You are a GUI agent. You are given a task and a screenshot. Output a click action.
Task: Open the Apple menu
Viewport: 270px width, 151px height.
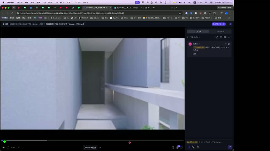(x=3, y=3)
